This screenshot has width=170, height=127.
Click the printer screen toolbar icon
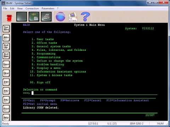[x=46, y=17]
